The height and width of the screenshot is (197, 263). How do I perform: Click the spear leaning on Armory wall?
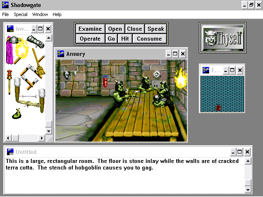(x=73, y=84)
